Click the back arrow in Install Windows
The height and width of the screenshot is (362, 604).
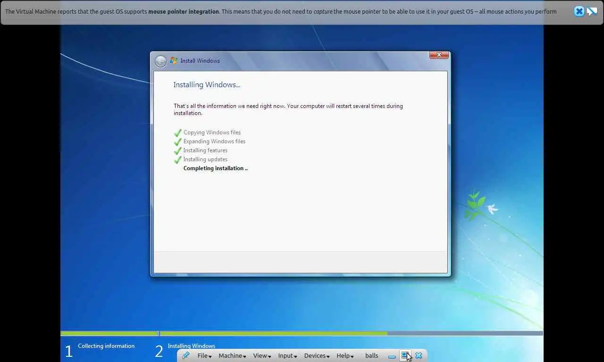[x=160, y=61]
